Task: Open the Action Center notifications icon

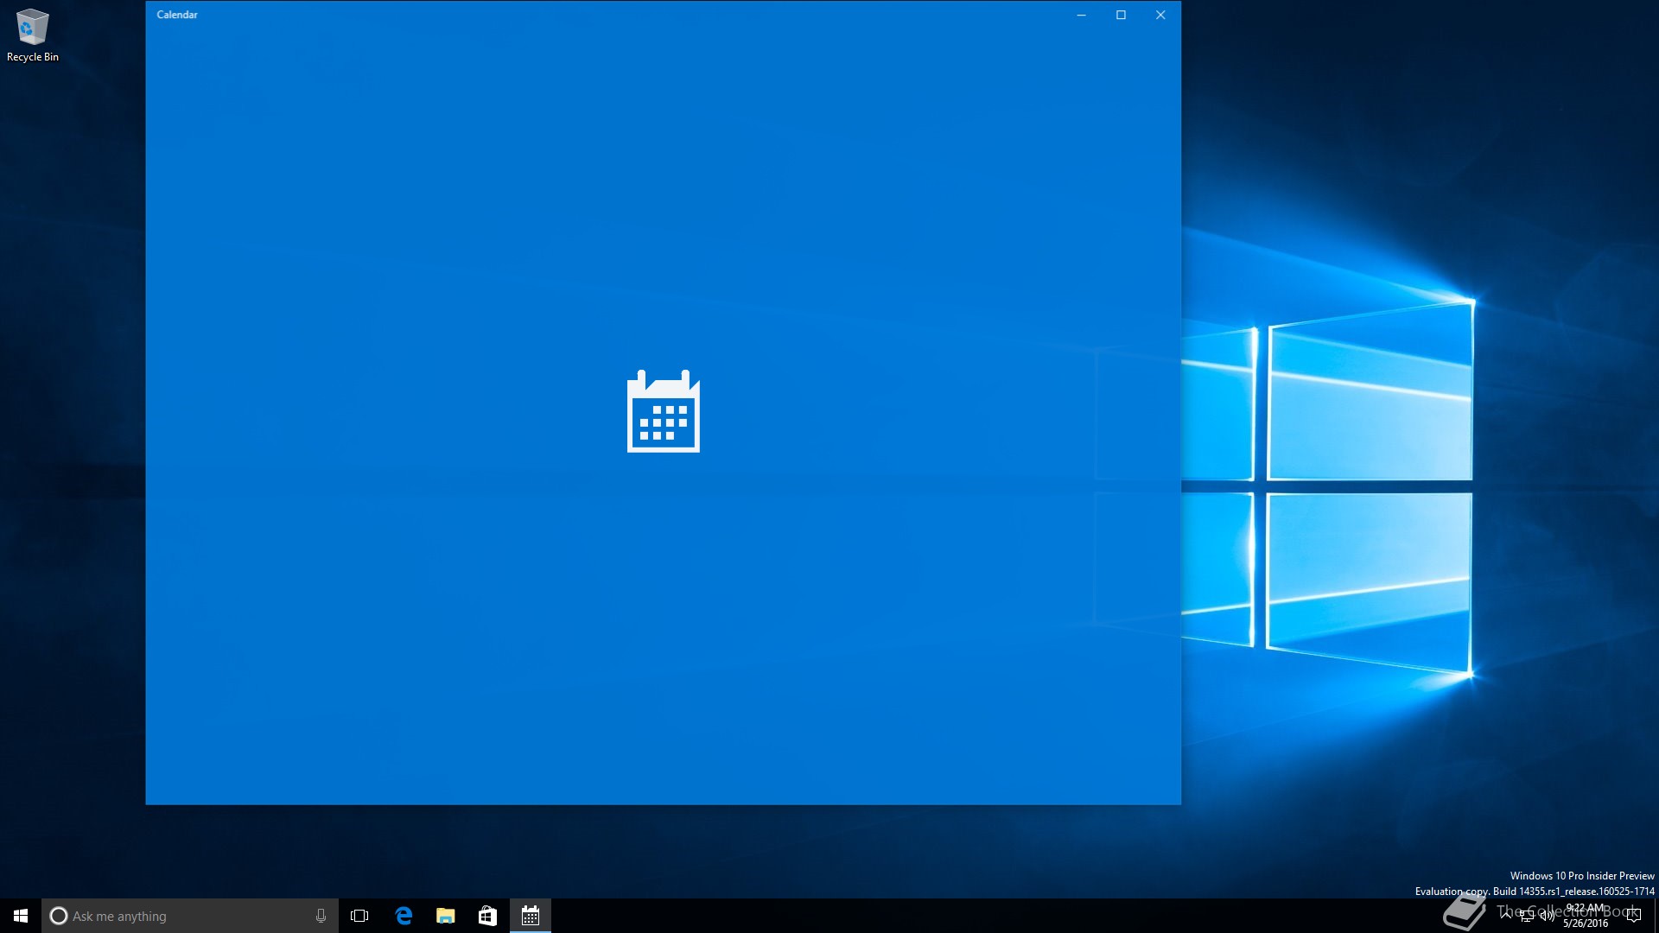Action: click(1633, 916)
